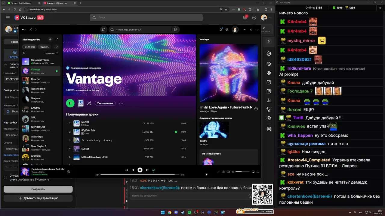
Task: Toggle shuffle on the artist page
Action: (89, 103)
